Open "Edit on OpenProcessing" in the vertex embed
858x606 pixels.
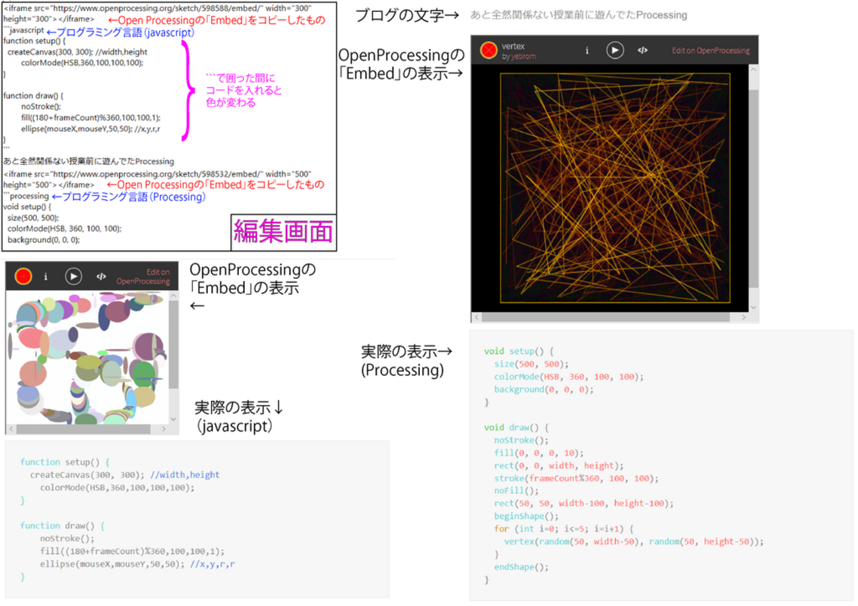click(711, 50)
